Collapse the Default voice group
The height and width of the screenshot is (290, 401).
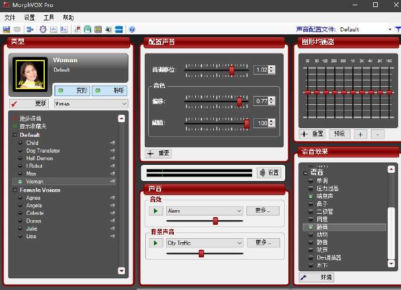(x=15, y=135)
